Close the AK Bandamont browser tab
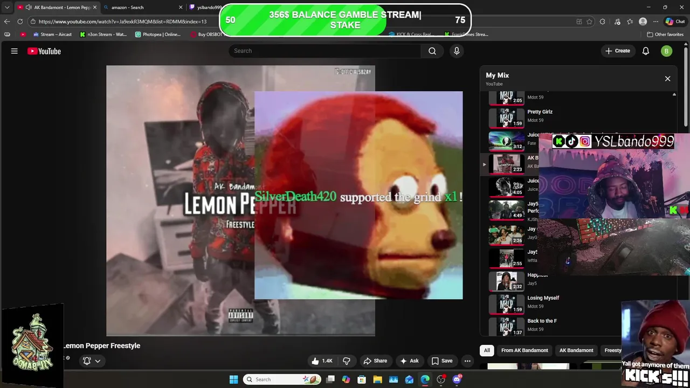This screenshot has width=690, height=388. point(94,8)
